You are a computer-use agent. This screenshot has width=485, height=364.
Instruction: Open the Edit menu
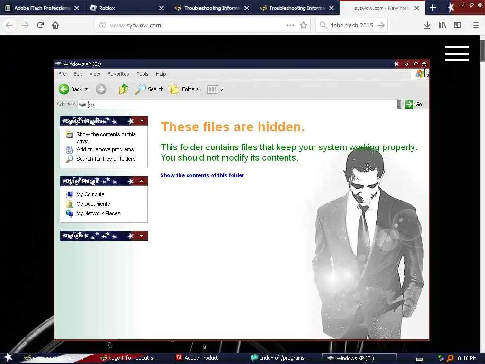click(78, 74)
